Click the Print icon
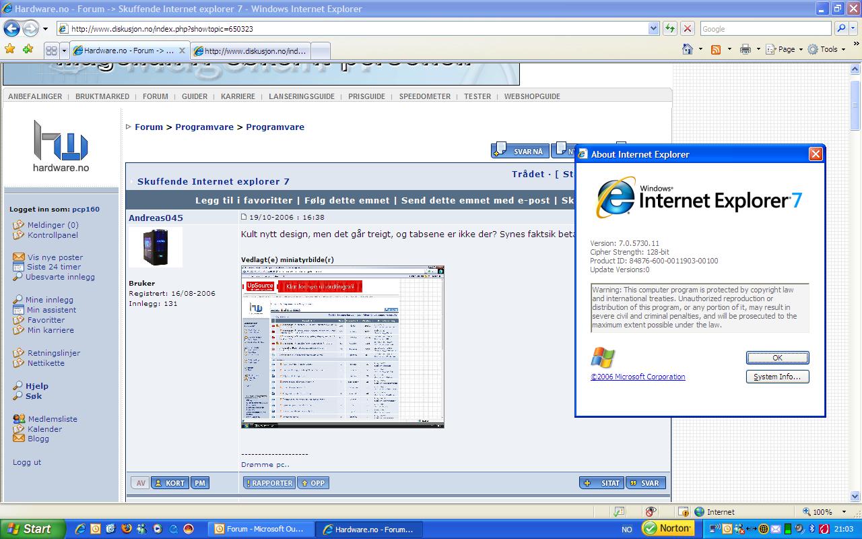This screenshot has height=539, width=862. point(745,49)
